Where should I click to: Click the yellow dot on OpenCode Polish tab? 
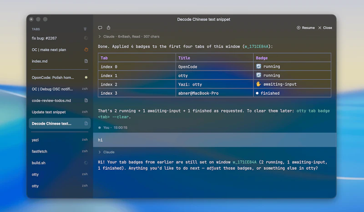coord(86,77)
